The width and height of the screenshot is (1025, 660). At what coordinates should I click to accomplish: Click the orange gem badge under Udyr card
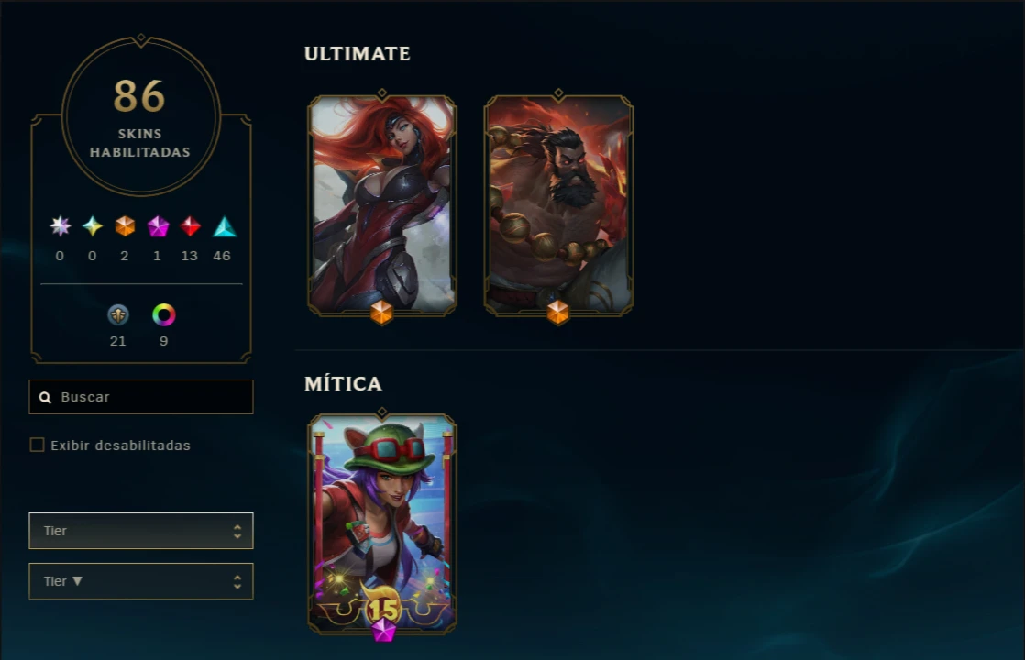(557, 313)
